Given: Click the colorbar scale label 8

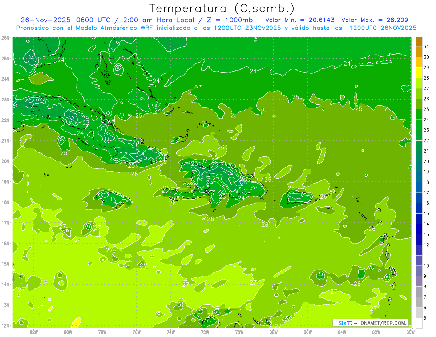Looking at the screenshot, I should 425,287.
